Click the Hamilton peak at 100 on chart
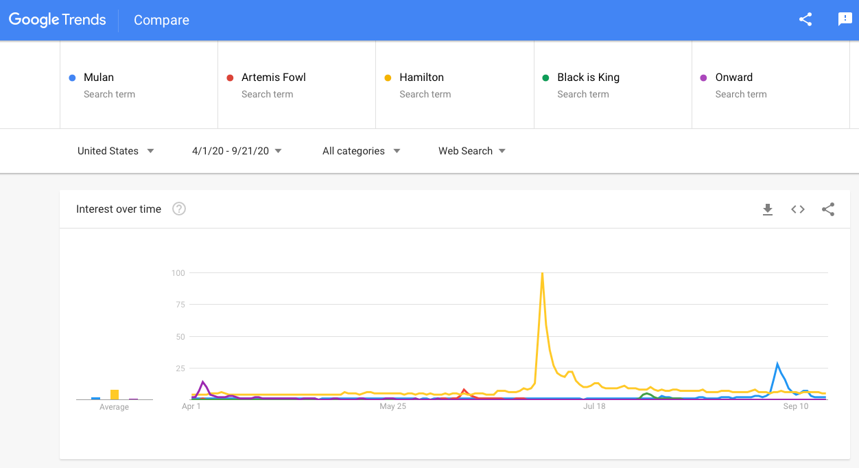This screenshot has height=468, width=859. click(x=542, y=274)
